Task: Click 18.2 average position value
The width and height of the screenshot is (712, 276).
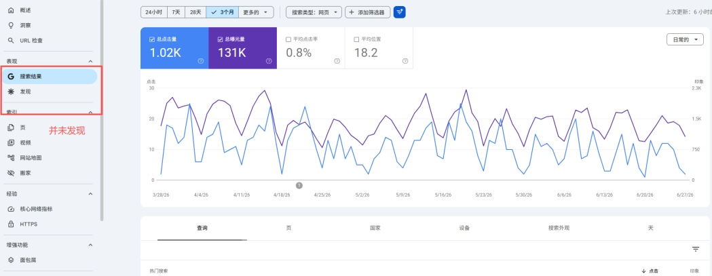Action: tap(366, 53)
